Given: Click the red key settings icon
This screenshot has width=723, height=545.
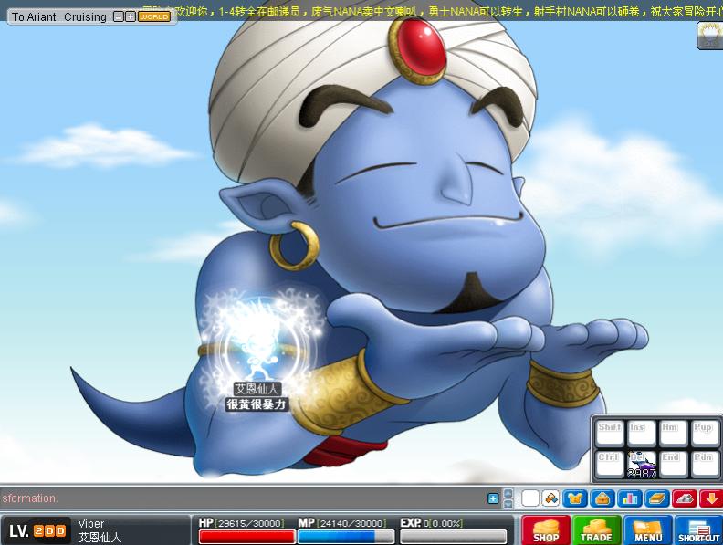Looking at the screenshot, I should 683,498.
